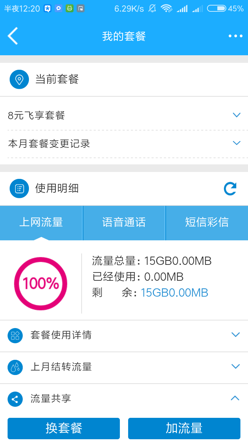Expand the 8元飞享套餐 row

[x=236, y=115]
